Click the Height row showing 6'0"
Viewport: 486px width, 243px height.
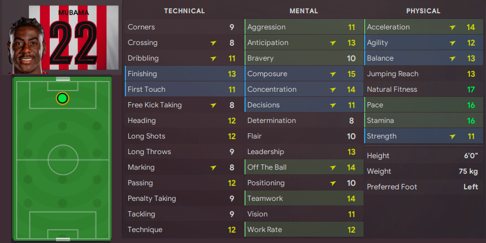point(423,156)
